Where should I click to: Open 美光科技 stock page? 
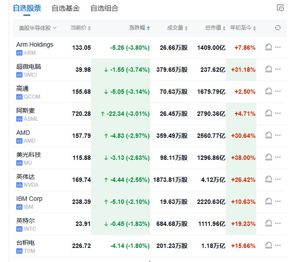29,155
